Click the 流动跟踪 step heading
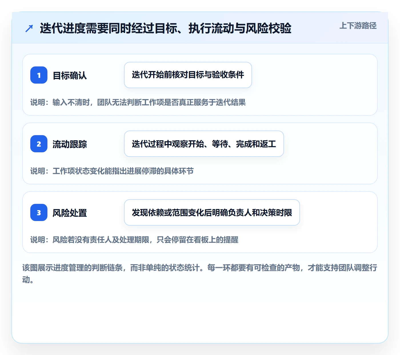This screenshot has height=355, width=400. [70, 144]
